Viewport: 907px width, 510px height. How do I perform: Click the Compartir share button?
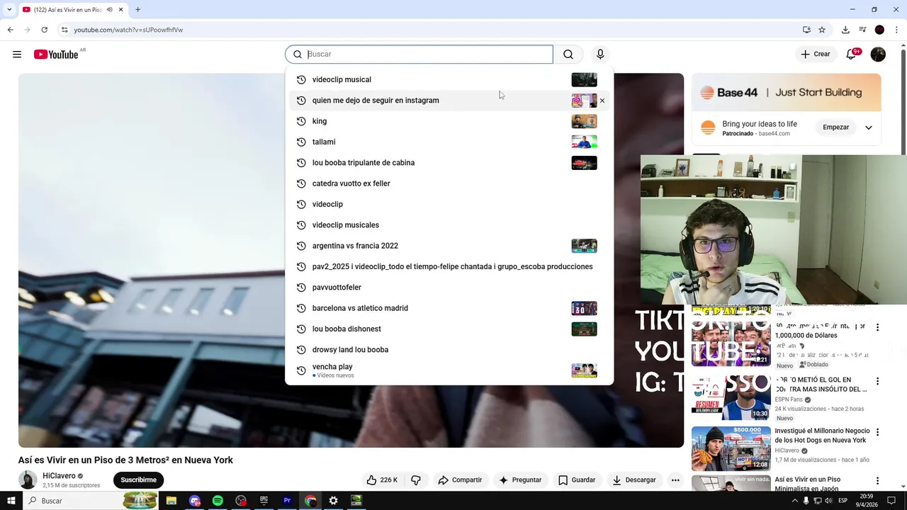(x=460, y=480)
